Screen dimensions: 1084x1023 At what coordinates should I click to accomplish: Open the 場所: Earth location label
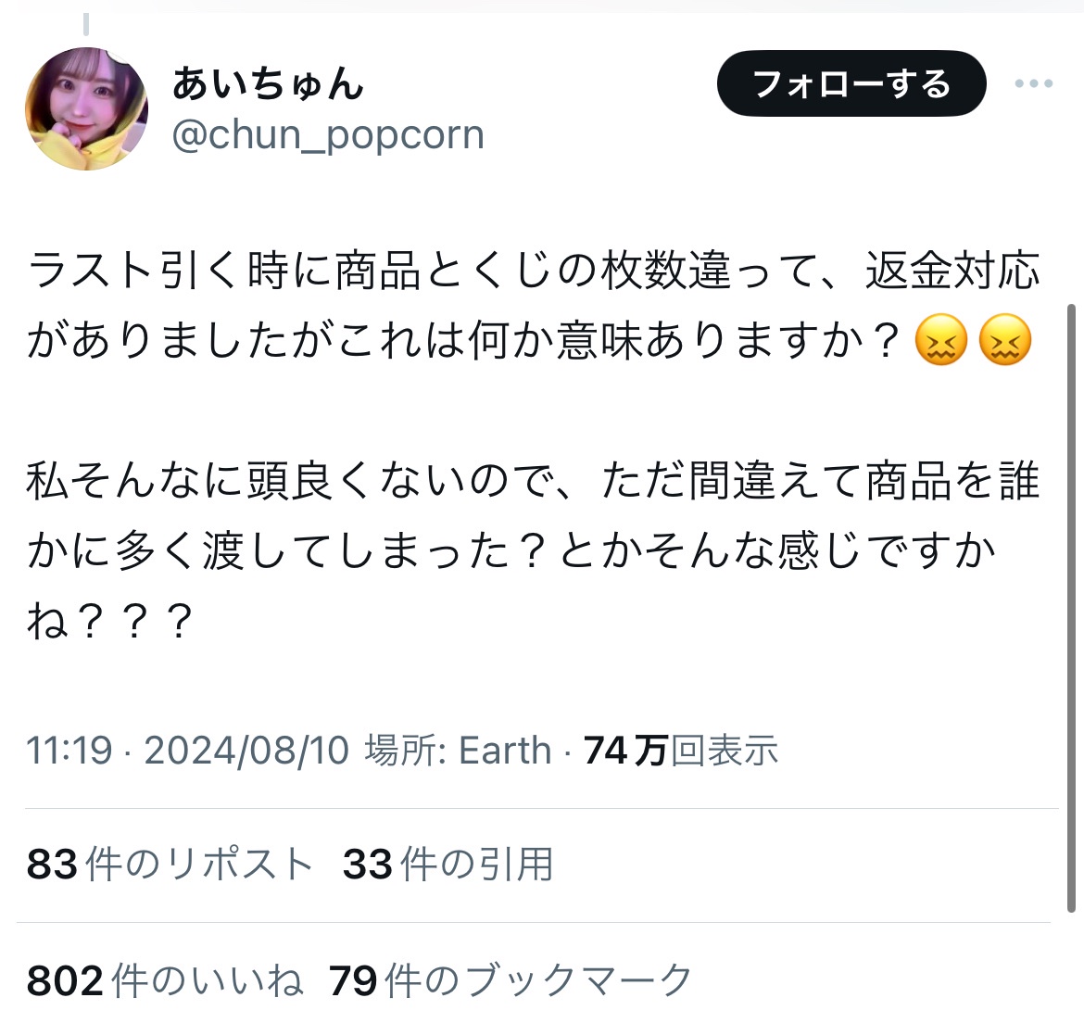[x=458, y=751]
